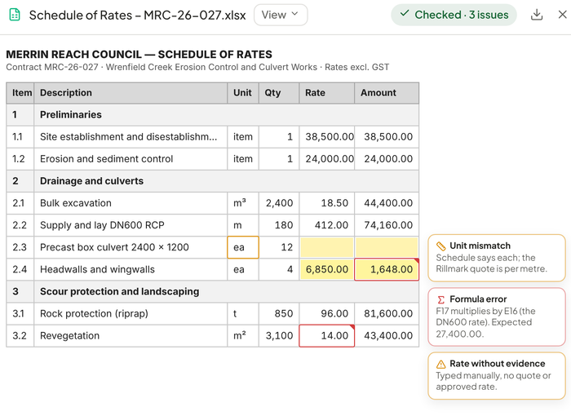Open the Unit mismatch issue card
This screenshot has height=416, width=571.
coord(497,258)
